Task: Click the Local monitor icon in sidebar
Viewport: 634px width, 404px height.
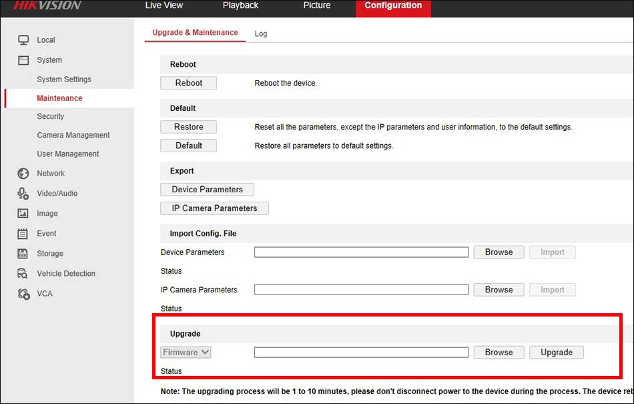Action: pos(23,40)
